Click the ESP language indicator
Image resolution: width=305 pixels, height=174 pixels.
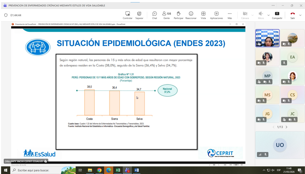point(278,170)
